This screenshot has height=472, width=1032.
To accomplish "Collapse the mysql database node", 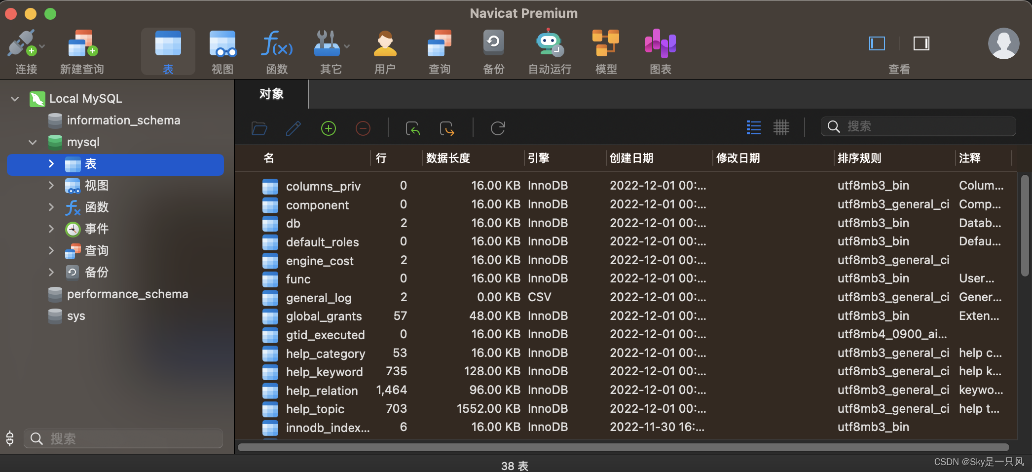I will pyautogui.click(x=33, y=142).
